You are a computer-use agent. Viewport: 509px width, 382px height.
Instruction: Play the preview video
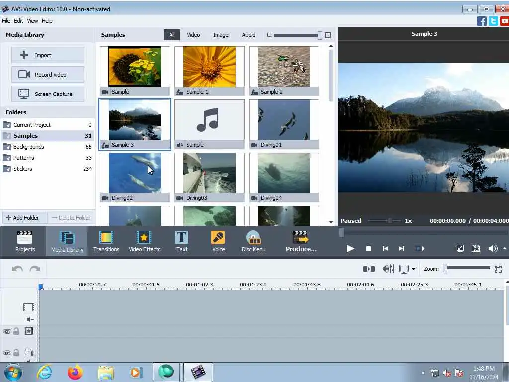350,249
